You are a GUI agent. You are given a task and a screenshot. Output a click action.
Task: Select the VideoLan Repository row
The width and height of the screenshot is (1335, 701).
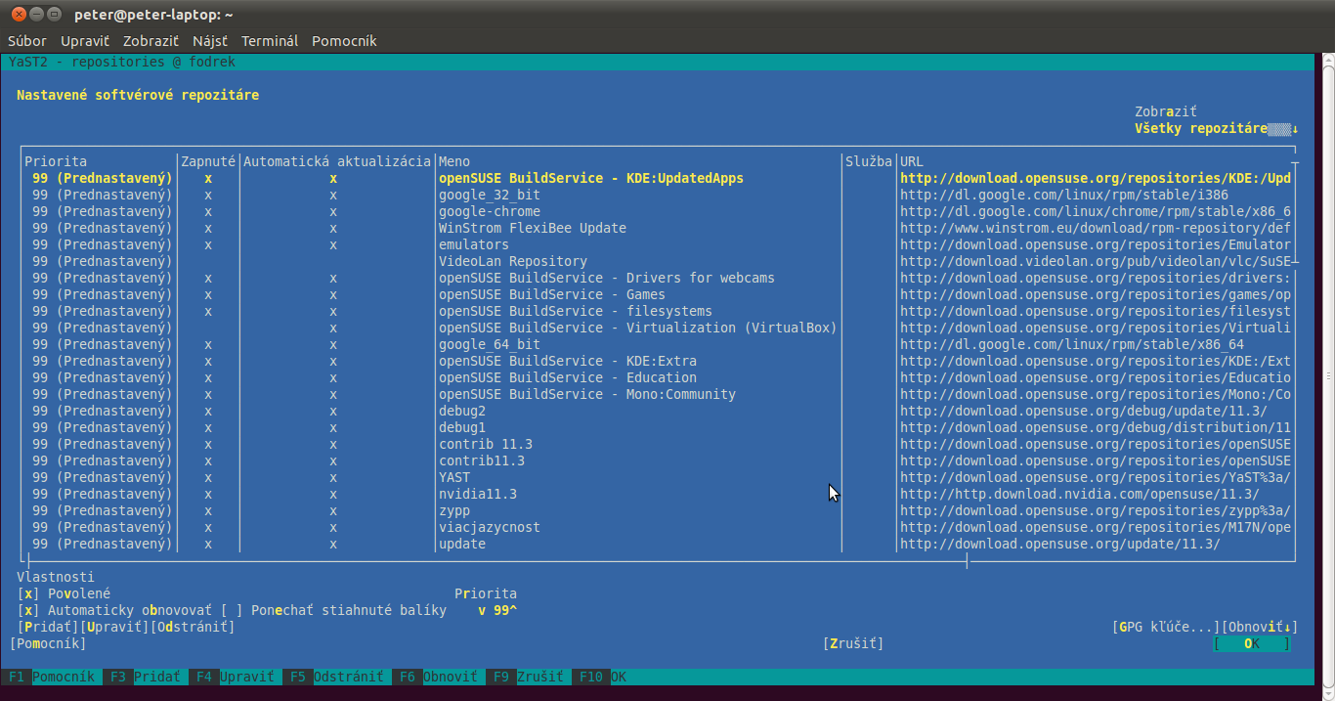(658, 261)
